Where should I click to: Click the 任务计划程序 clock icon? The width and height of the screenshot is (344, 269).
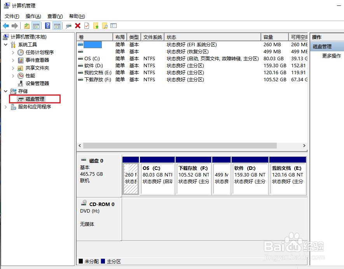(20, 52)
